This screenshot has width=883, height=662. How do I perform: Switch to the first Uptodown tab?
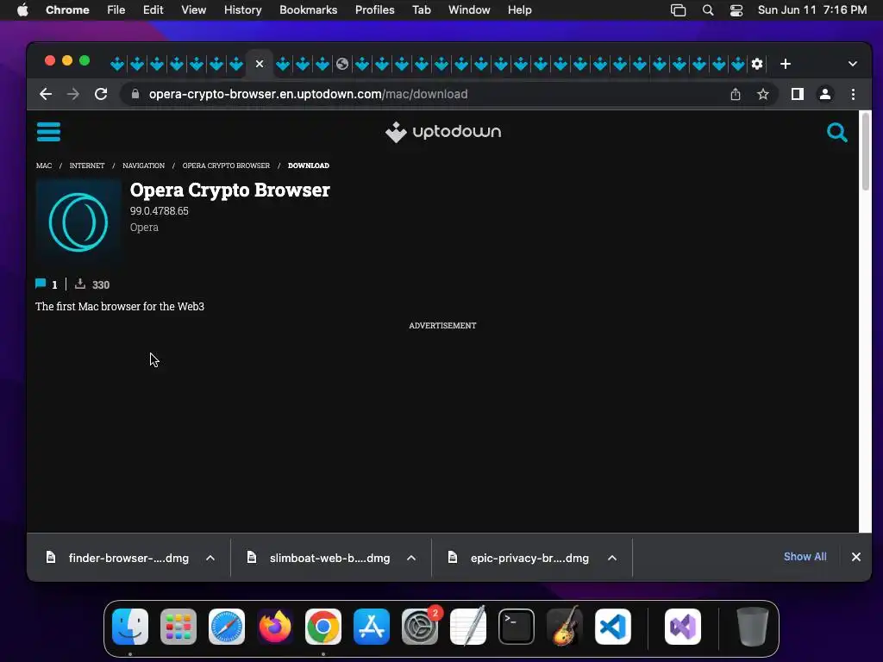tap(117, 64)
